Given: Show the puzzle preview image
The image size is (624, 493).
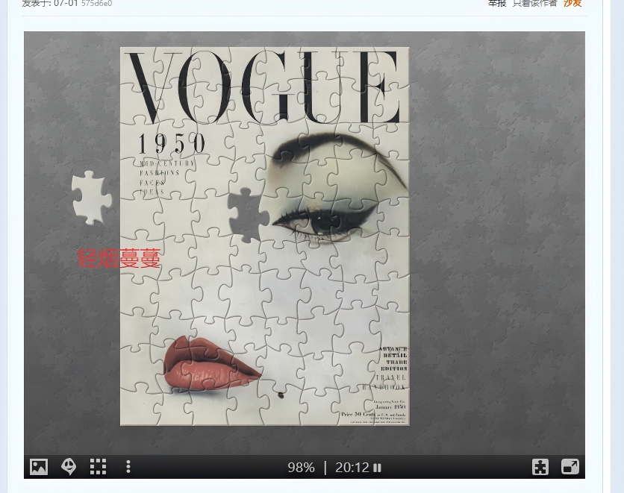Looking at the screenshot, I should pos(39,467).
